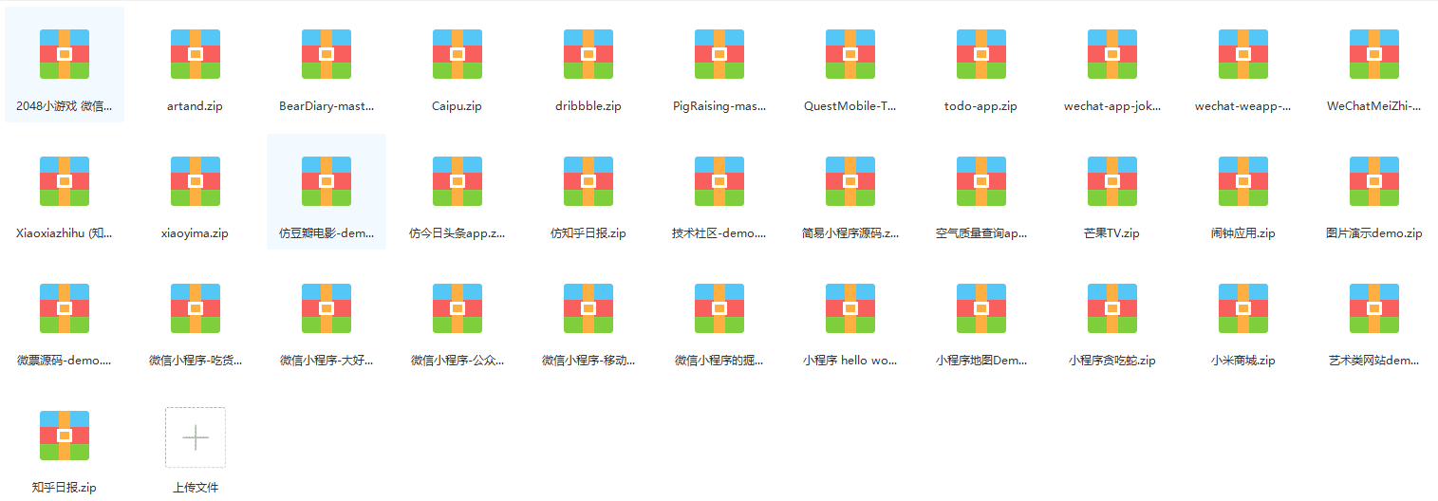Click the file name text 芒果TV.zip

click(1112, 233)
